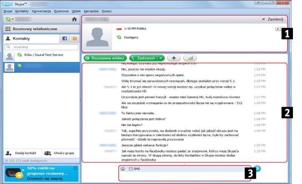Open the emoticon picker
The height and width of the screenshot is (184, 302).
123,169
